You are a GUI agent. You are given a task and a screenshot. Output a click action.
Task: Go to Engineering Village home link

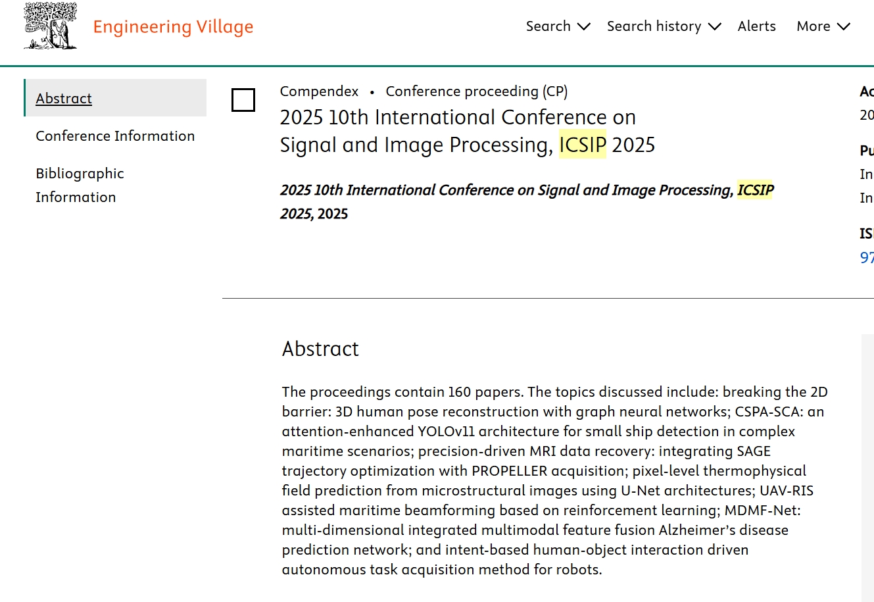pyautogui.click(x=173, y=27)
